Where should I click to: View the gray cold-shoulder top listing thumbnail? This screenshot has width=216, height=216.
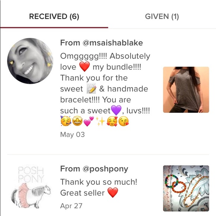pyautogui.click(x=186, y=90)
